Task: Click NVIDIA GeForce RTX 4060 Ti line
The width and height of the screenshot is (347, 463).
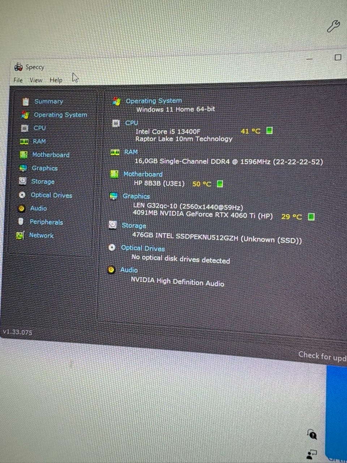Action: click(x=203, y=214)
